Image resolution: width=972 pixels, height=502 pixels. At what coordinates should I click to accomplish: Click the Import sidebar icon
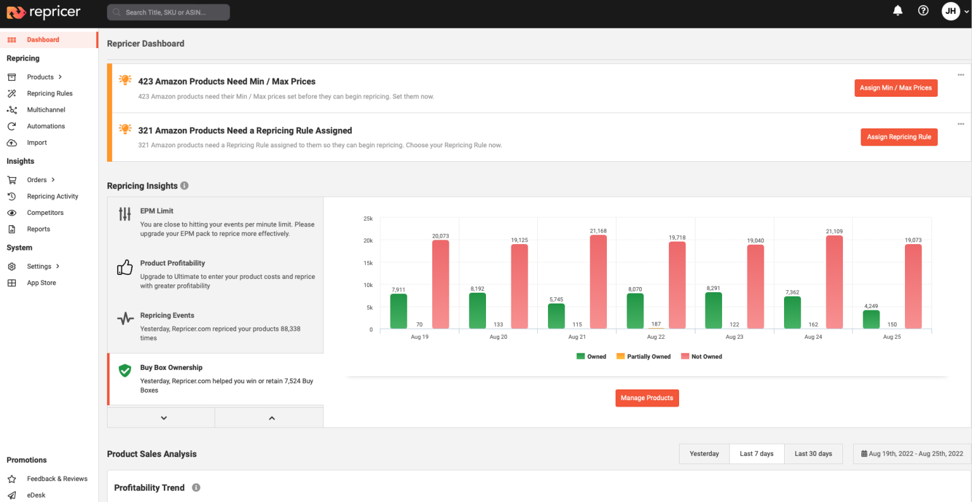pos(13,142)
